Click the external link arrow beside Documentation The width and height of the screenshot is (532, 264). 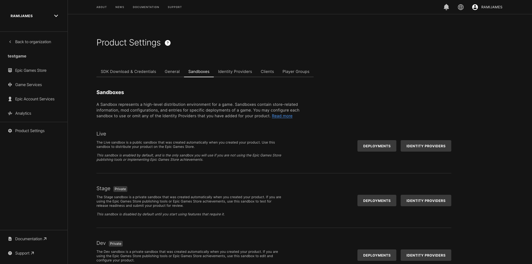click(45, 239)
